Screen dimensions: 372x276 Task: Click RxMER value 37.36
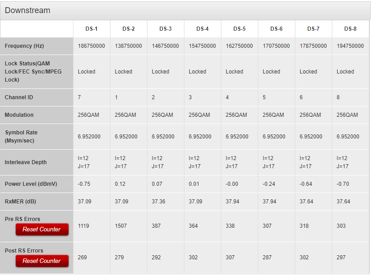pyautogui.click(x=158, y=202)
